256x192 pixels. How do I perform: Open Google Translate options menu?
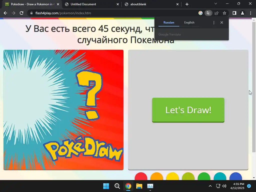214,22
